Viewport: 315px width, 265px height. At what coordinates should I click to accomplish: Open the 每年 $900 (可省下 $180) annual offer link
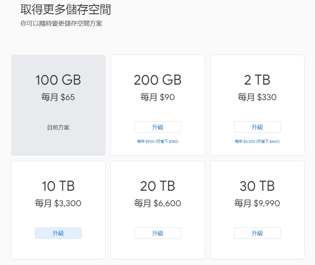pos(157,142)
